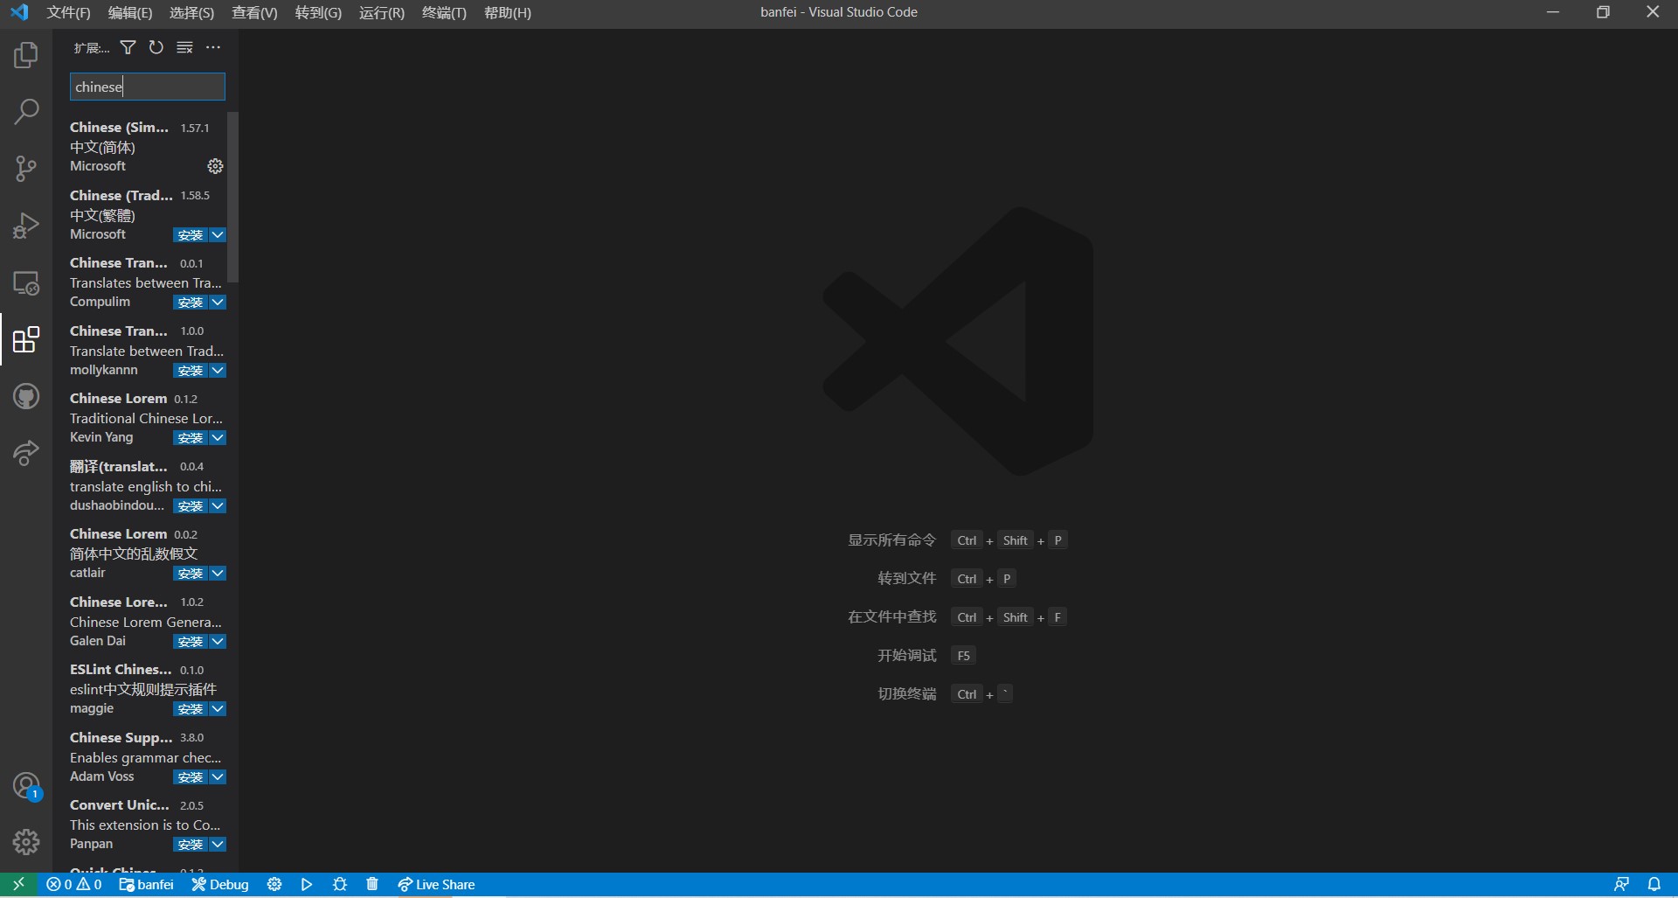
Task: Open the Search view in activity bar
Action: pos(26,111)
